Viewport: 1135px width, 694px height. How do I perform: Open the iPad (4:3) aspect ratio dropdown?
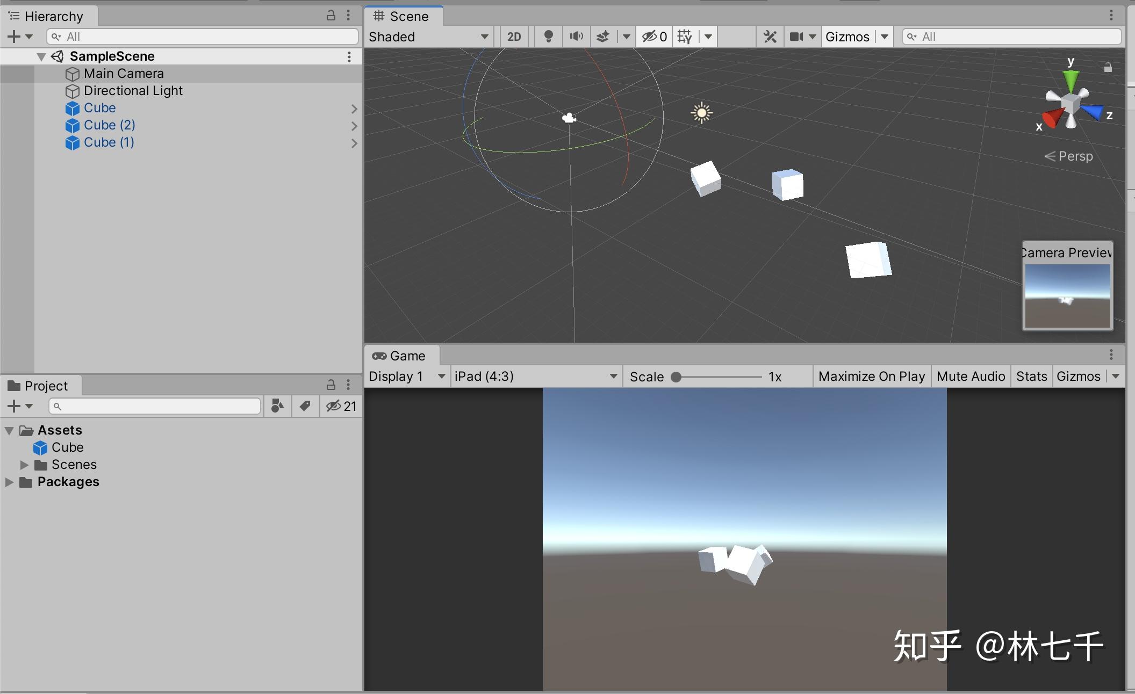tap(536, 376)
